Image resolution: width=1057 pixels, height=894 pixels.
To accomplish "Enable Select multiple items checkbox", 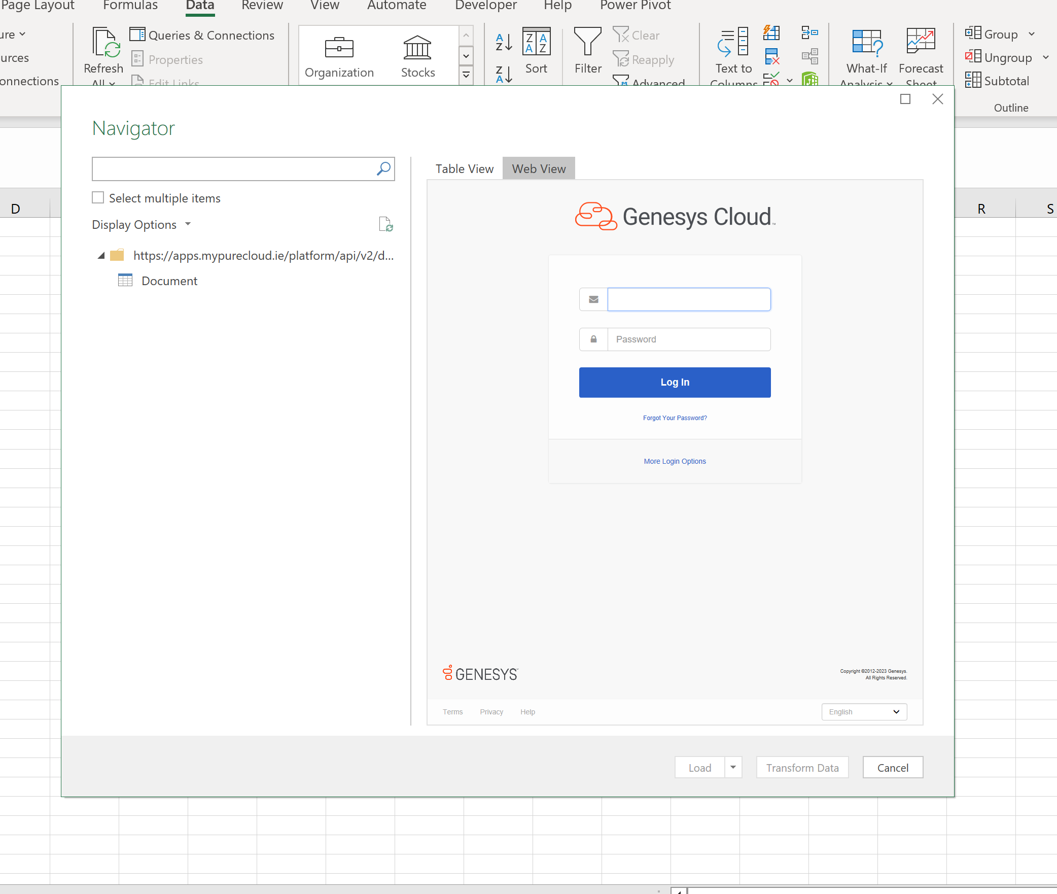I will coord(98,198).
